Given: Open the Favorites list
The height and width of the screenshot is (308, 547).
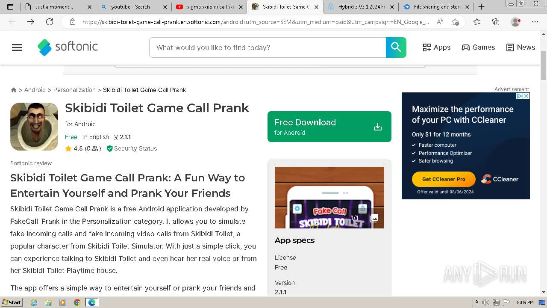Looking at the screenshot, I should [477, 22].
